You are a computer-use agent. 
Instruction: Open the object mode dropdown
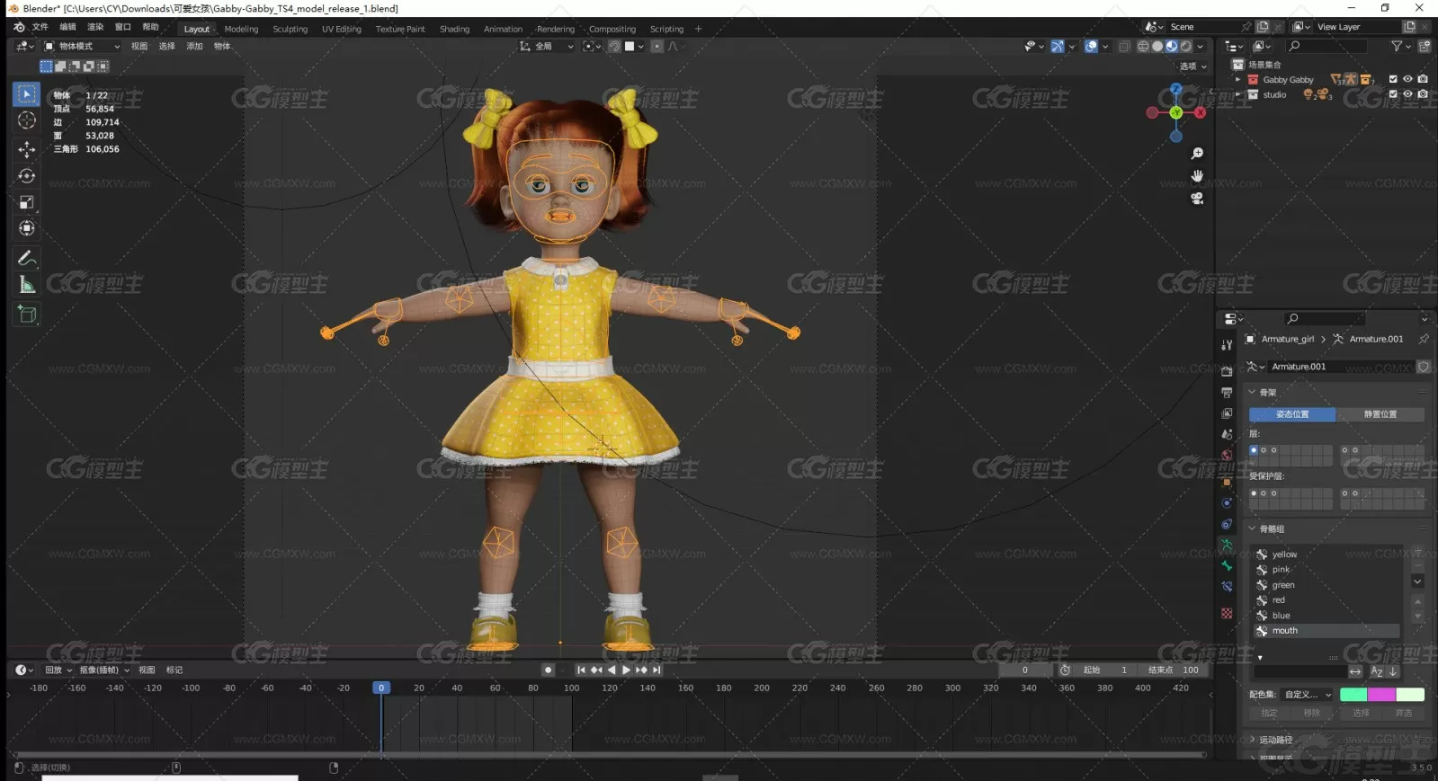coord(82,47)
